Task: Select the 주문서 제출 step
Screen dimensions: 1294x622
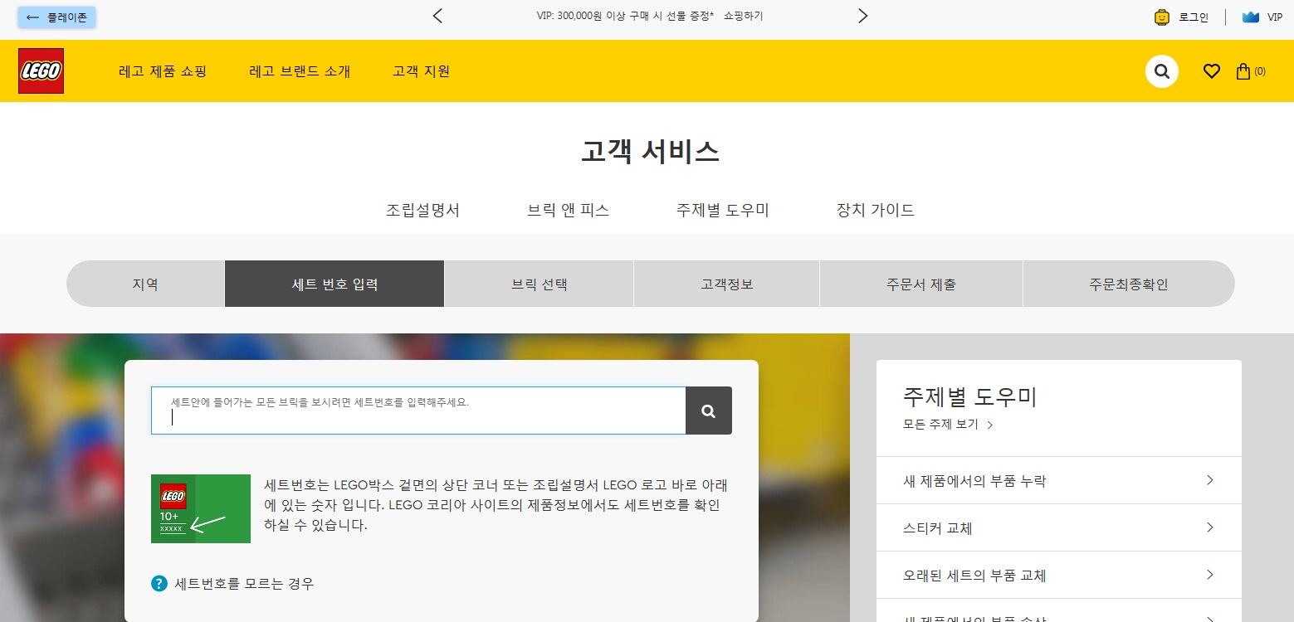Action: 921,284
